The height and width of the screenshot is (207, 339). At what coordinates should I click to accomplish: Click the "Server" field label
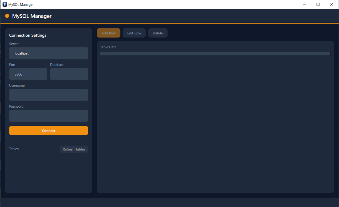(x=14, y=44)
